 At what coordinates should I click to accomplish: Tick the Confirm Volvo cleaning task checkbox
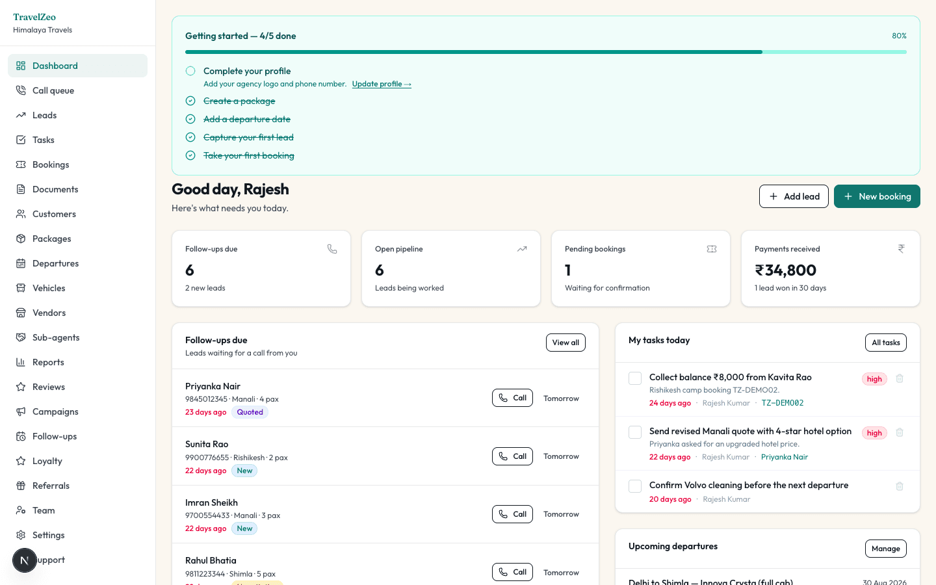(x=635, y=486)
